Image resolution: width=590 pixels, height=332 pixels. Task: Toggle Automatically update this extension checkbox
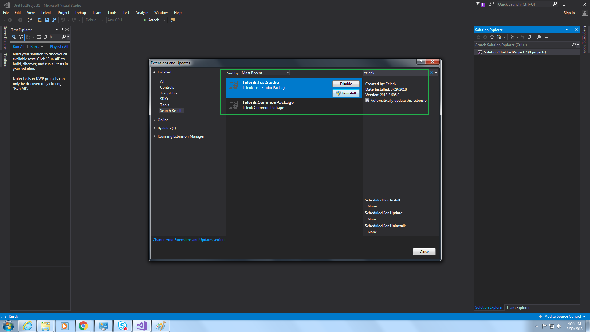coord(367,101)
